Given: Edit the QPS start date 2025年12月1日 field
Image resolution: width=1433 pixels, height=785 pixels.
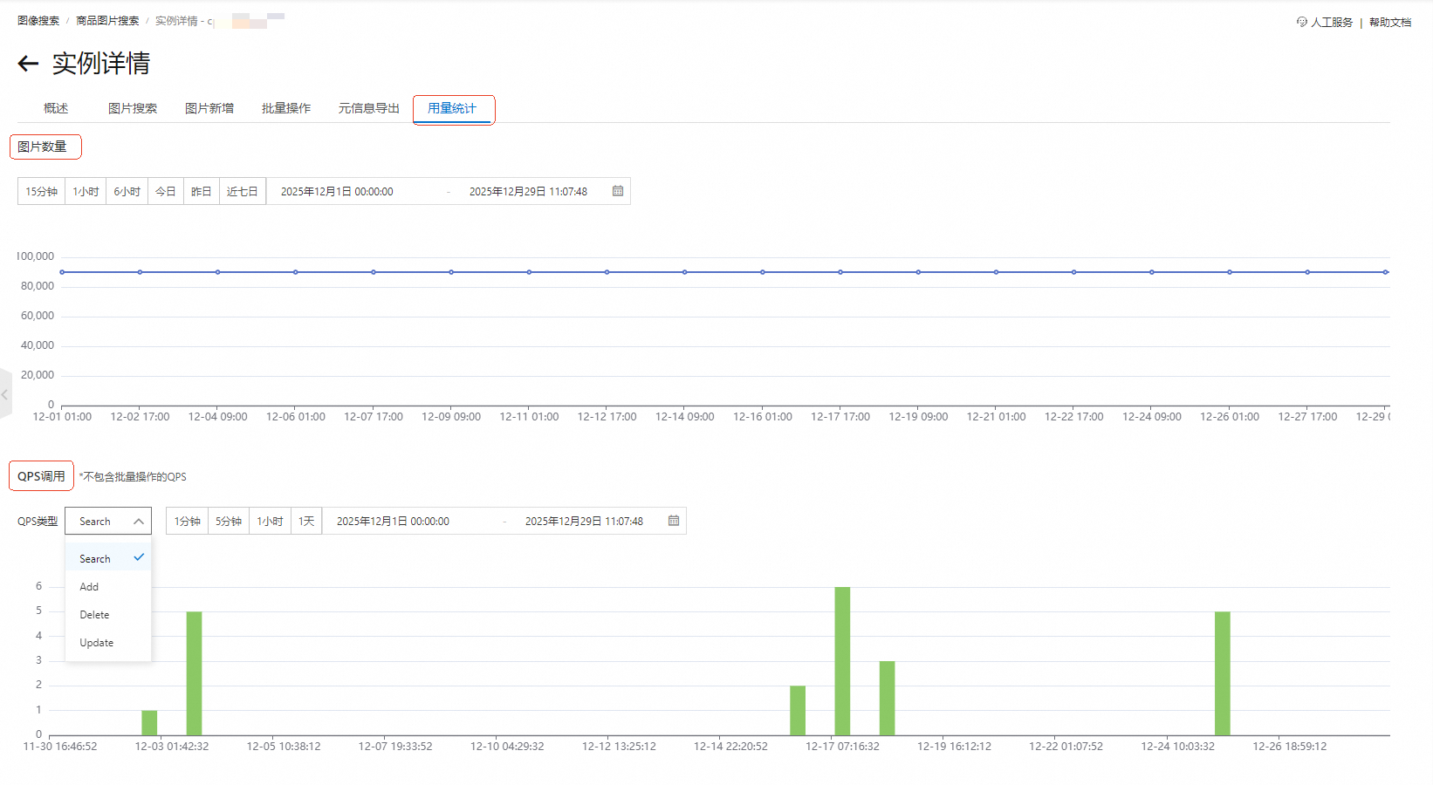Looking at the screenshot, I should pos(393,521).
